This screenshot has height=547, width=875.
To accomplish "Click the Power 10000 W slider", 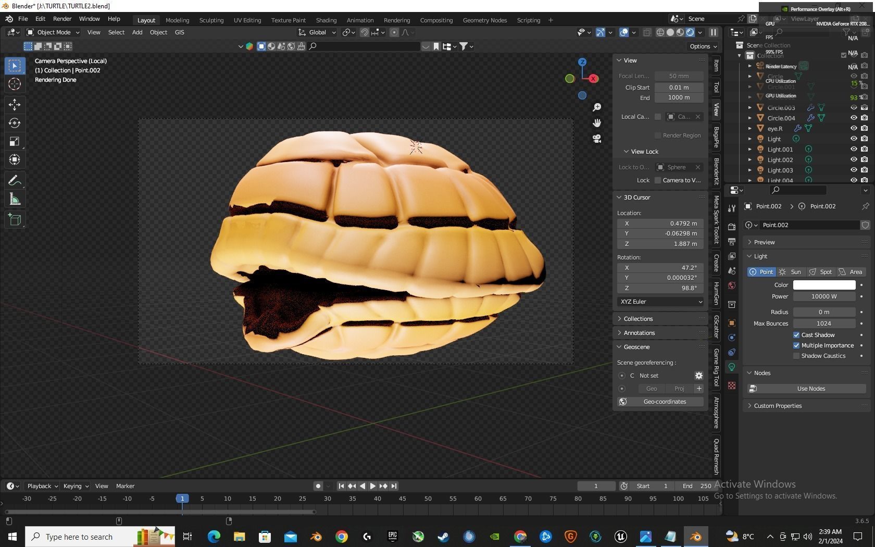I will [x=824, y=296].
